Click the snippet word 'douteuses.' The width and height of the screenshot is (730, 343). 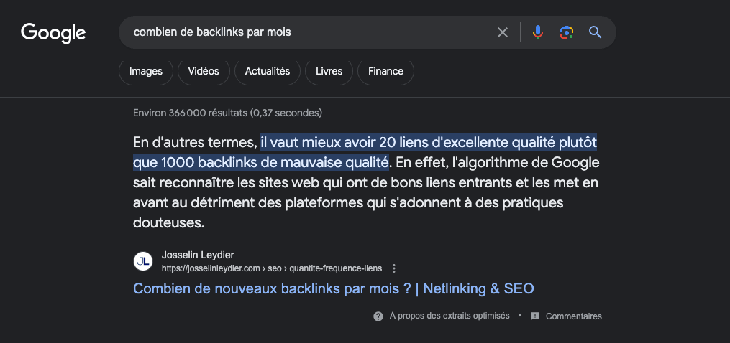pyautogui.click(x=168, y=222)
